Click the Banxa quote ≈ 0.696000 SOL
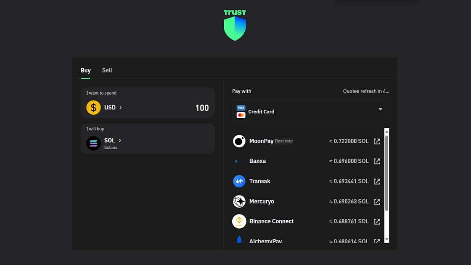Viewport: 471px width, 265px height. pos(349,161)
